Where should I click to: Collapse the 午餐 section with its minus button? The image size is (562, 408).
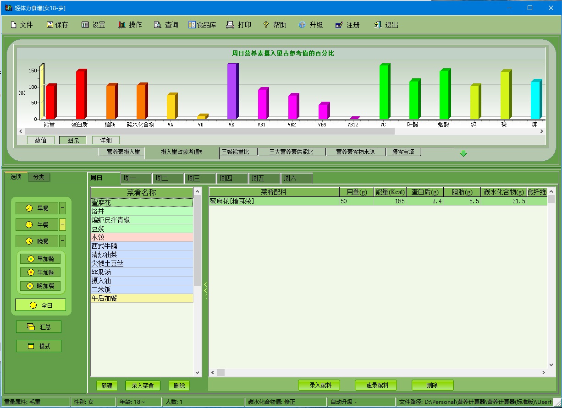63,225
